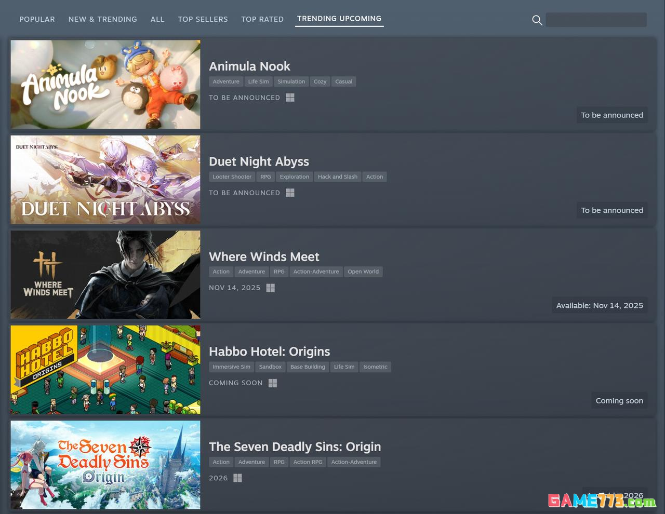This screenshot has height=514, width=665.
Task: Click Windows icon next to Habbo Hotel Coming Soon
Action: click(272, 383)
